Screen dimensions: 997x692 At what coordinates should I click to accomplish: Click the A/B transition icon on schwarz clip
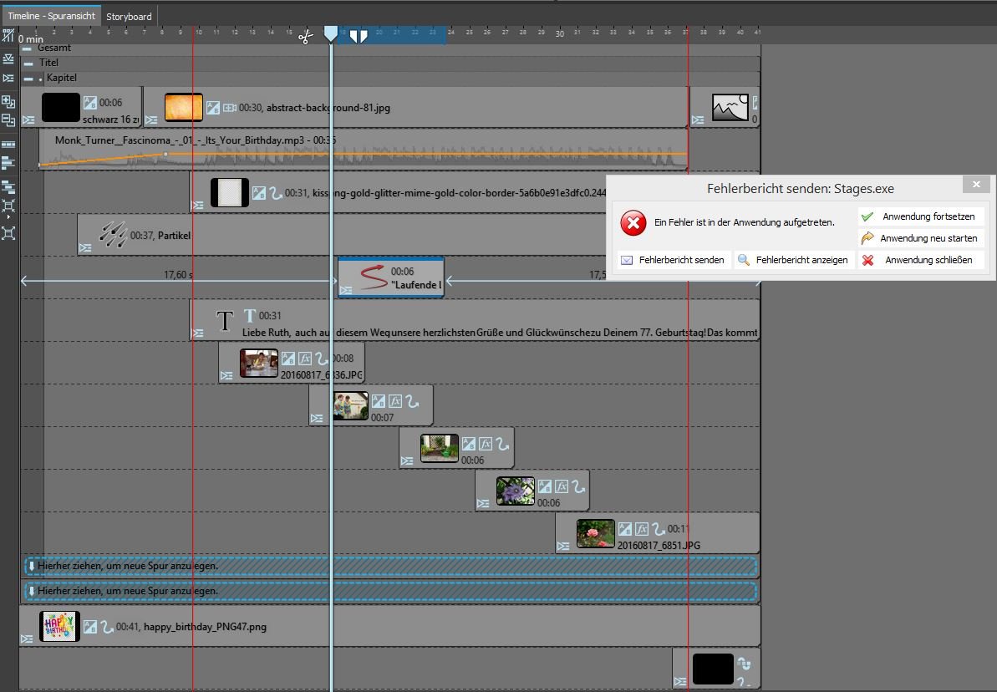90,103
